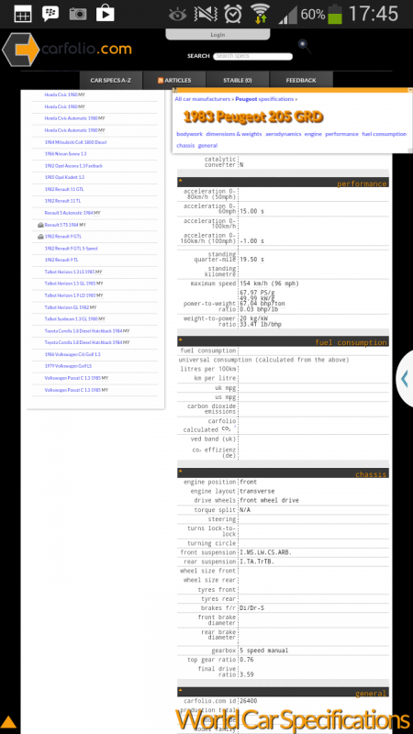Tap the muted sound icon in status bar
The height and width of the screenshot is (734, 413).
206,14
